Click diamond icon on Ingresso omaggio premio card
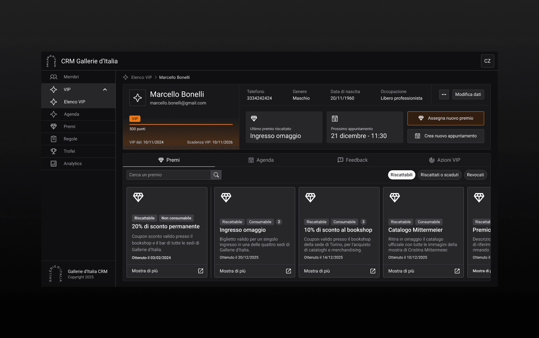539x338 pixels. point(226,197)
